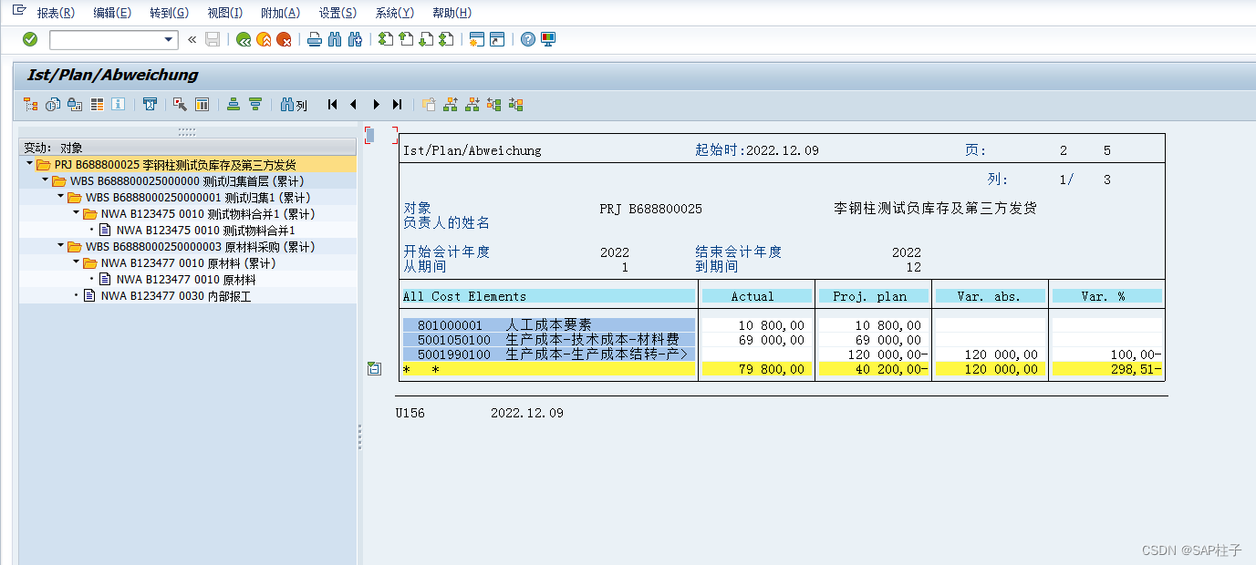Click the sort descending icon
The image size is (1256, 565).
click(255, 105)
